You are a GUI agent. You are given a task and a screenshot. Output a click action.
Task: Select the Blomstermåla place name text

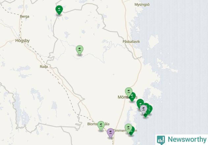click(98, 124)
